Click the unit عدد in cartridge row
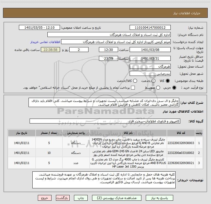The width and height of the screenshot is (211, 204). tap(76, 163)
